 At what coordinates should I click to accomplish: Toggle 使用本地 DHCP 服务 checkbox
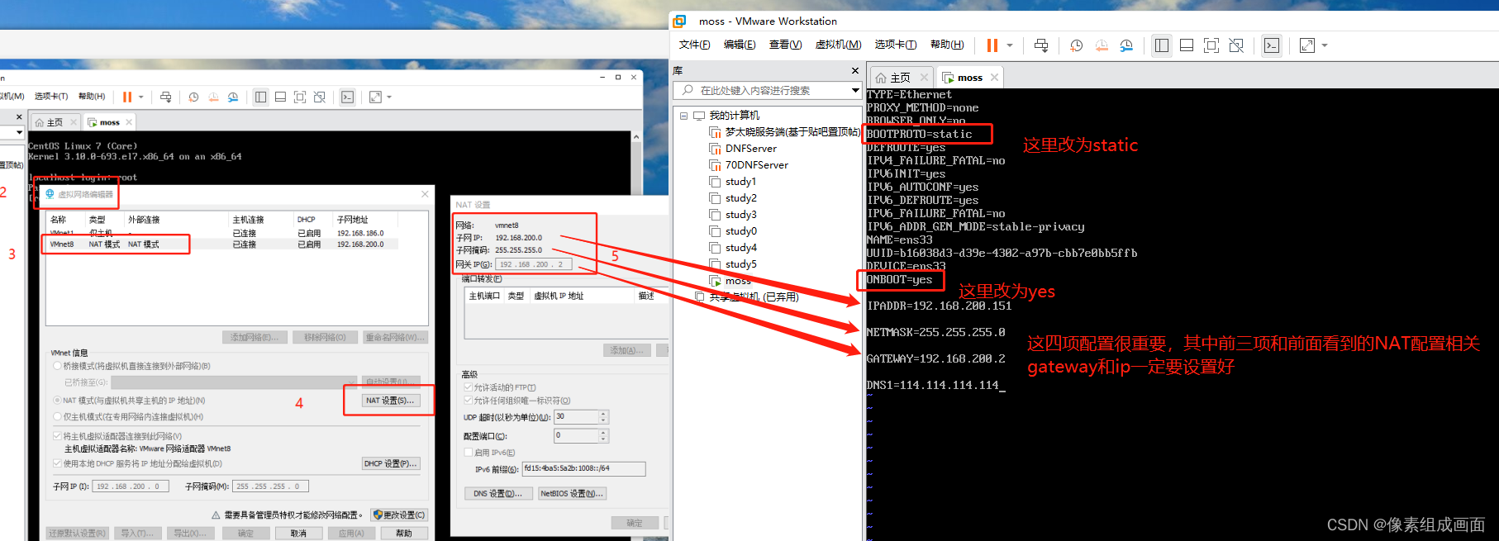click(x=57, y=463)
